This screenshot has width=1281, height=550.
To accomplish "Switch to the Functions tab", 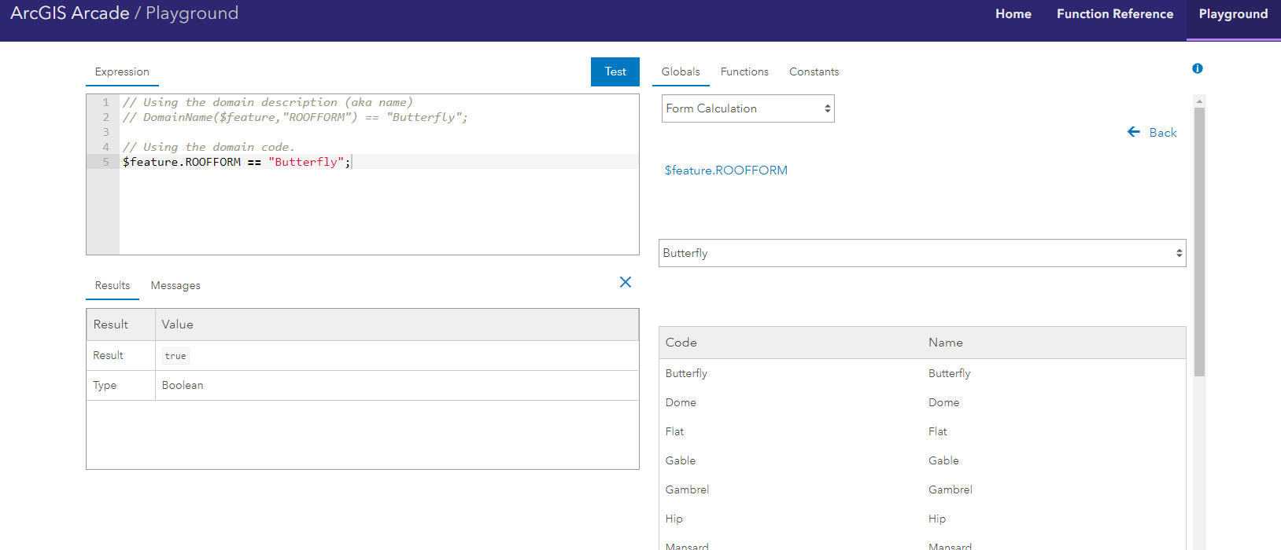I will 744,71.
